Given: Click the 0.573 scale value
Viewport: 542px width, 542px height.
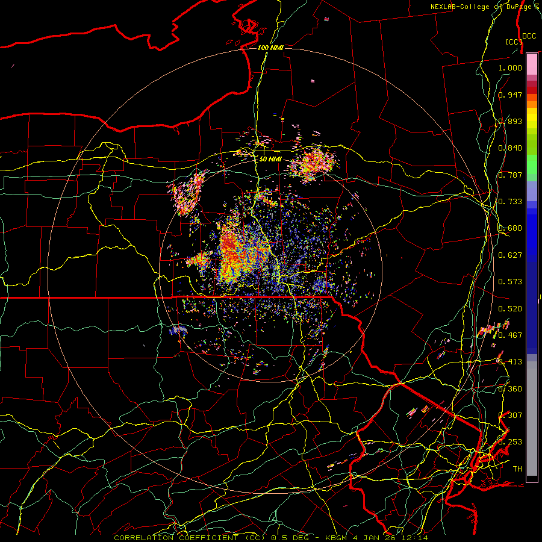Looking at the screenshot, I should pos(510,282).
